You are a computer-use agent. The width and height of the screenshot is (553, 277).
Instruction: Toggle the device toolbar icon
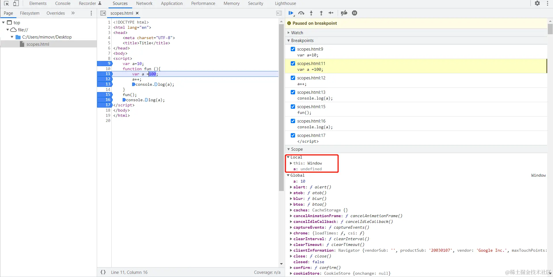pyautogui.click(x=16, y=3)
